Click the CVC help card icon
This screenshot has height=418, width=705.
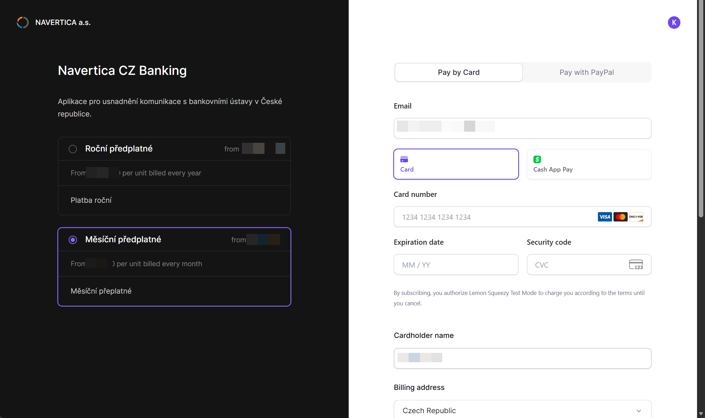point(636,264)
